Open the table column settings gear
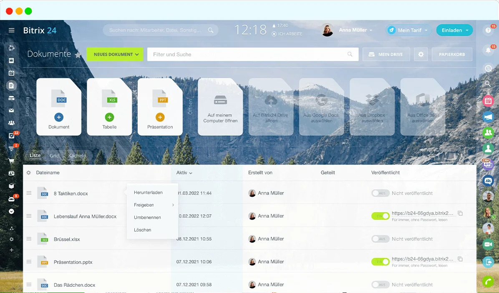499x293 pixels. pyautogui.click(x=29, y=173)
